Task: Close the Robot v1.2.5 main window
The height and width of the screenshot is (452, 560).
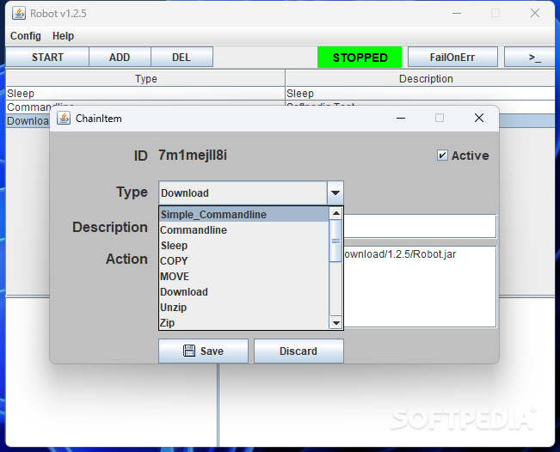Action: (x=535, y=13)
